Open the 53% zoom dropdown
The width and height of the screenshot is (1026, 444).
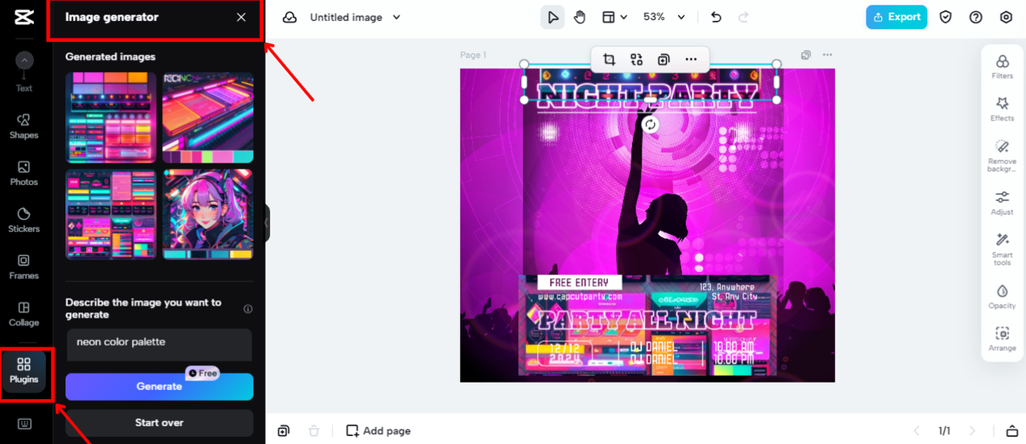664,17
